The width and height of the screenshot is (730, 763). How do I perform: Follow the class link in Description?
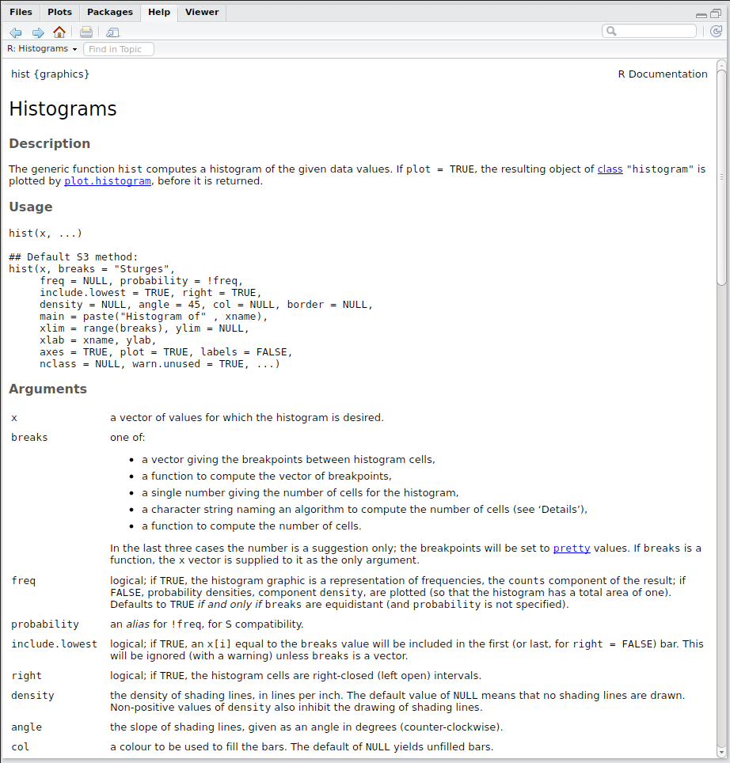[610, 169]
